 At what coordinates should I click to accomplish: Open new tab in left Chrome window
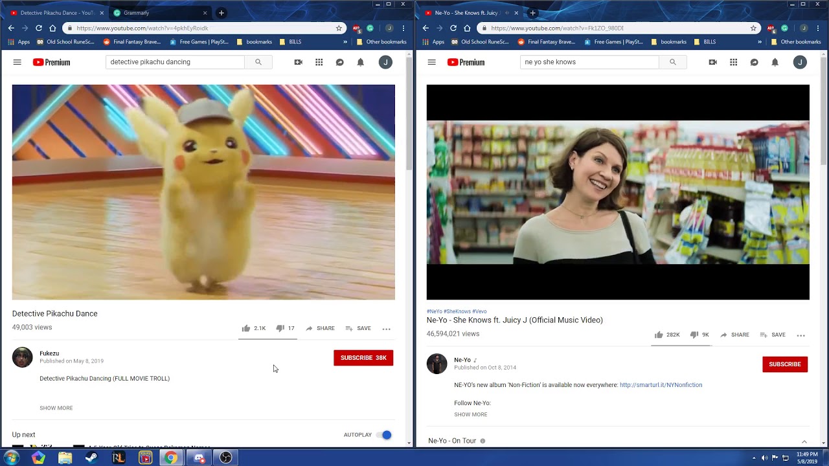click(221, 13)
